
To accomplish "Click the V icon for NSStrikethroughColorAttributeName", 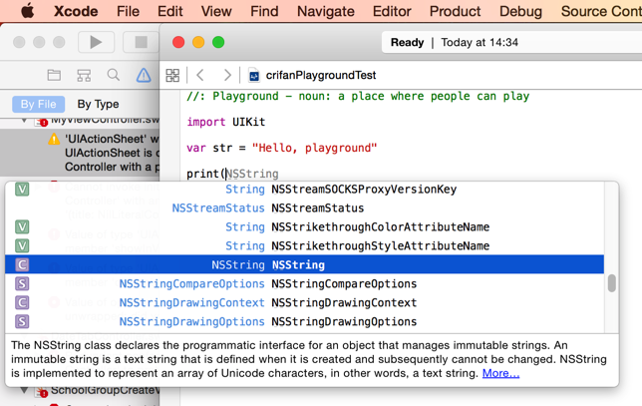I will tap(22, 227).
